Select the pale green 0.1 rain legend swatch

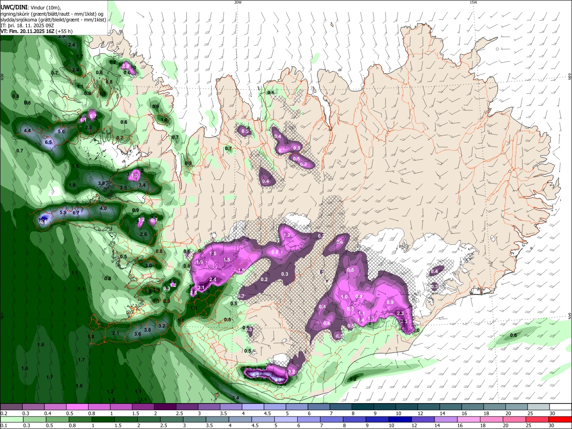pos(12,420)
